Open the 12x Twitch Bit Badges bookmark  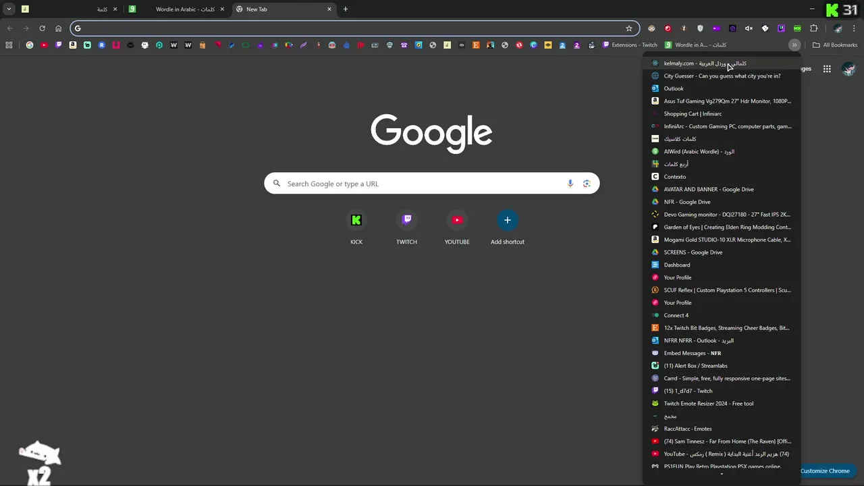click(x=722, y=328)
